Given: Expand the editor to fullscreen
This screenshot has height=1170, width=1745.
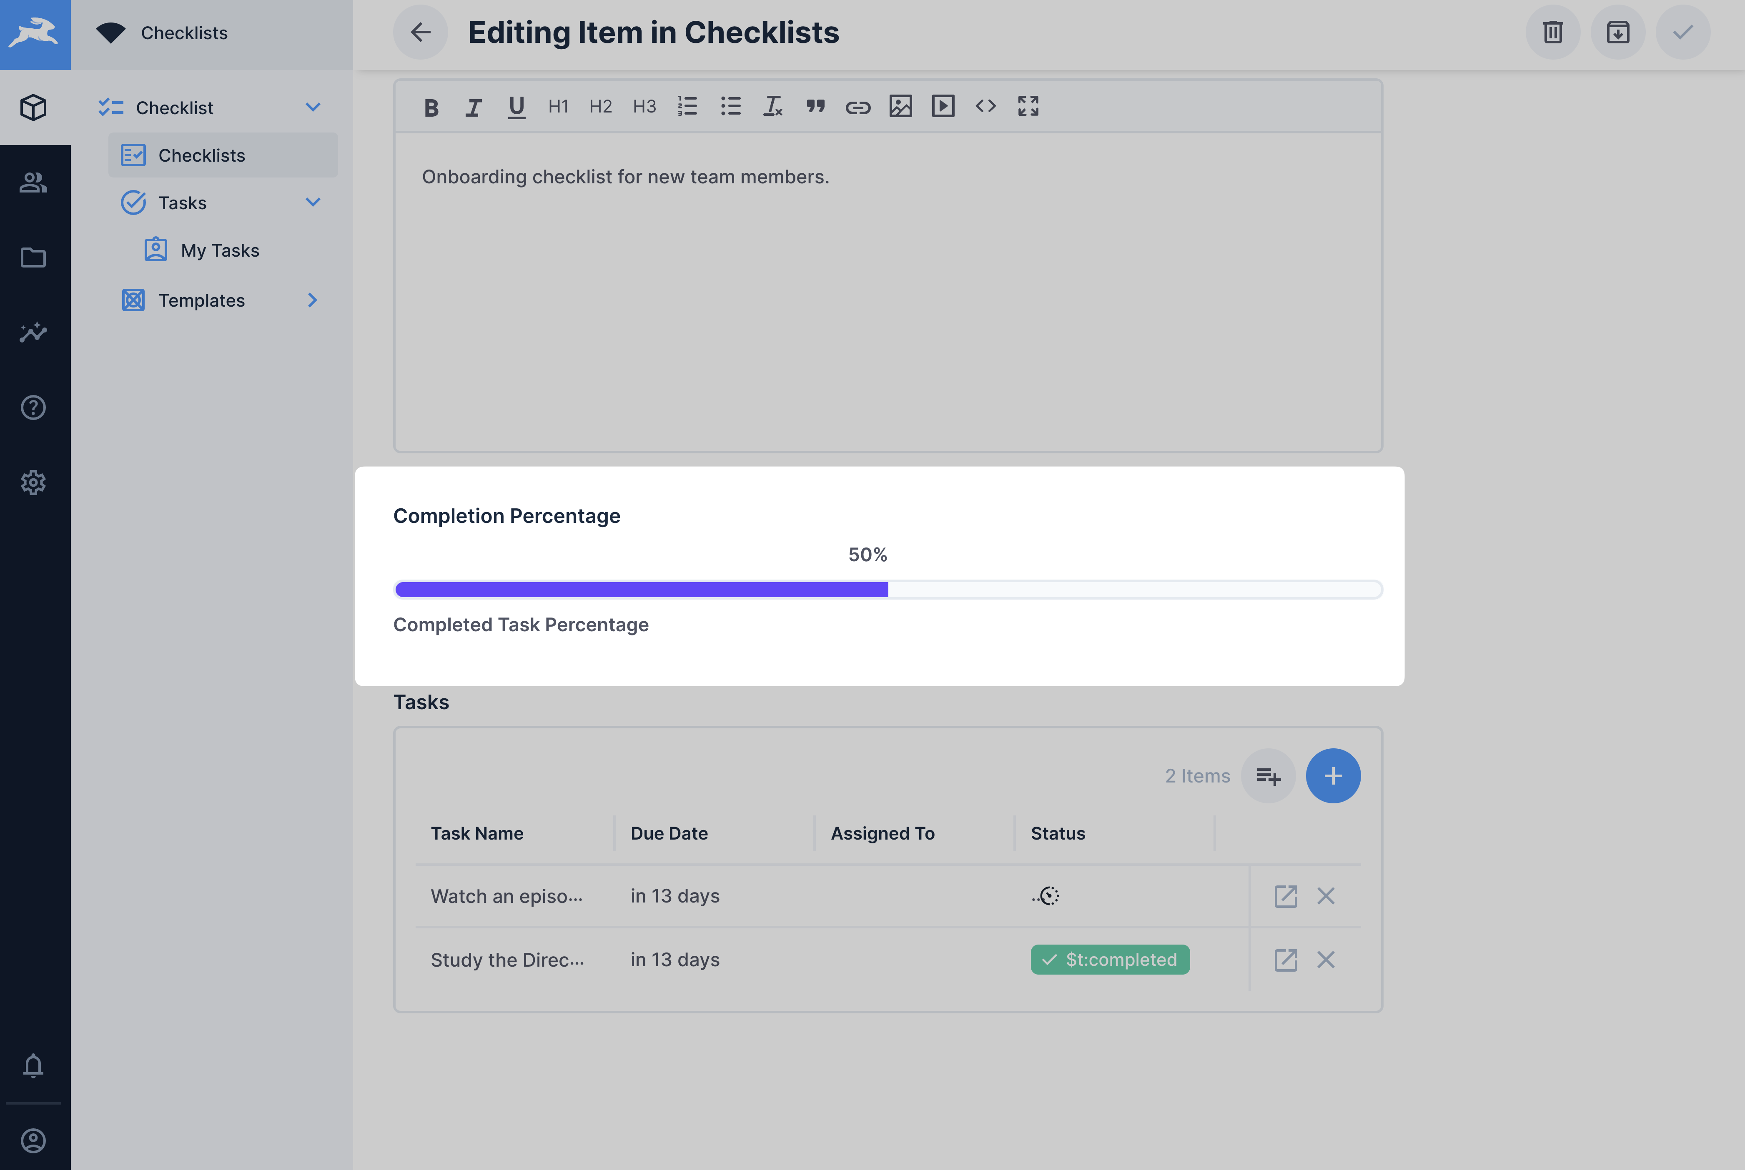Looking at the screenshot, I should 1028,107.
